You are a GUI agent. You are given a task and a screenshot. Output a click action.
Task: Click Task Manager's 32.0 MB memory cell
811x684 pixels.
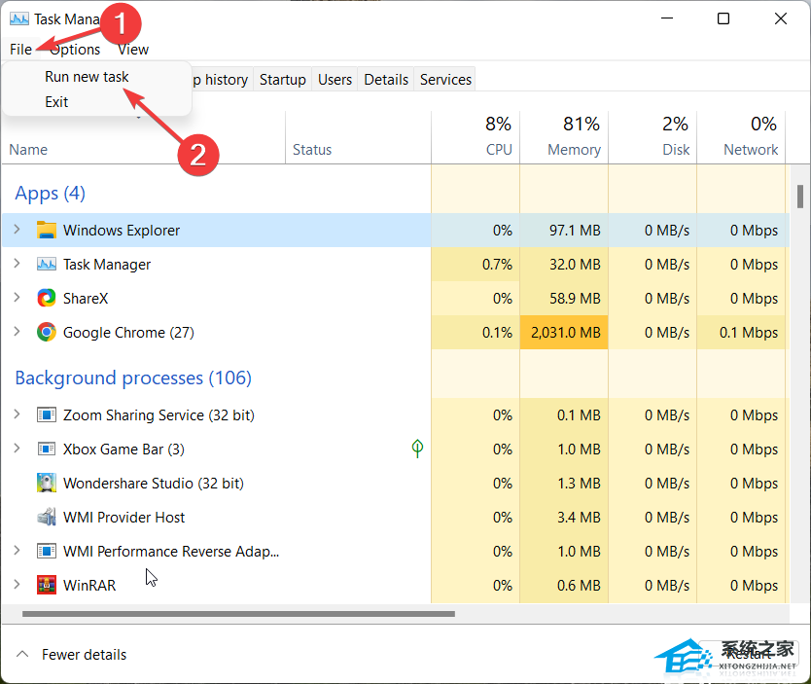coord(564,265)
